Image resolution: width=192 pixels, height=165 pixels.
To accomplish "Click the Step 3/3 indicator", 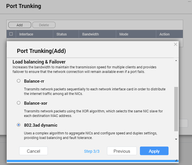I will click(x=92, y=151).
